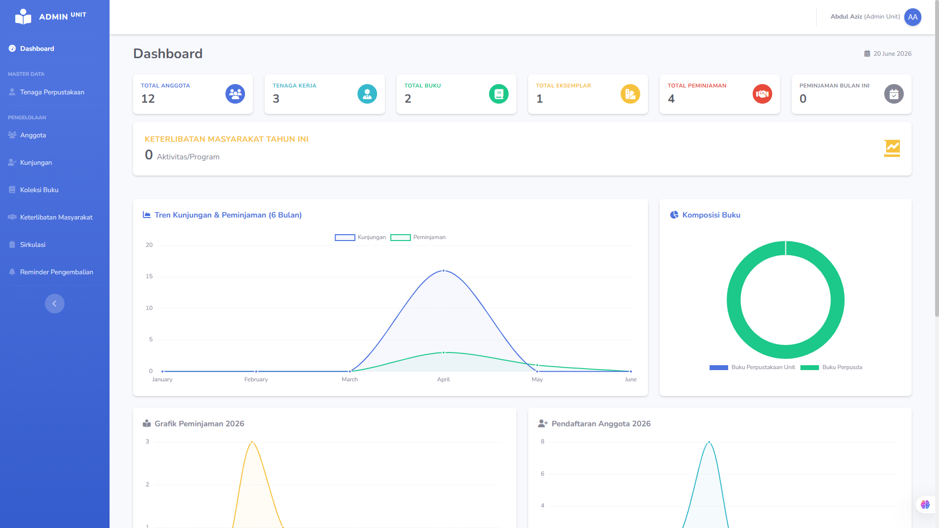Click the TOTAL BUKU label
The image size is (939, 528).
coord(423,86)
